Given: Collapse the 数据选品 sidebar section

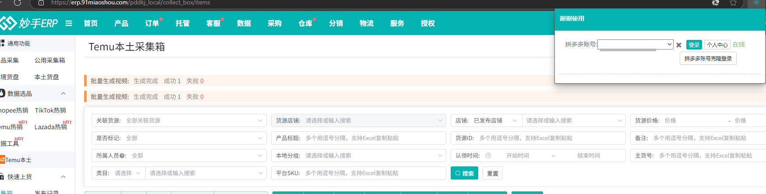Looking at the screenshot, I should tap(63, 93).
